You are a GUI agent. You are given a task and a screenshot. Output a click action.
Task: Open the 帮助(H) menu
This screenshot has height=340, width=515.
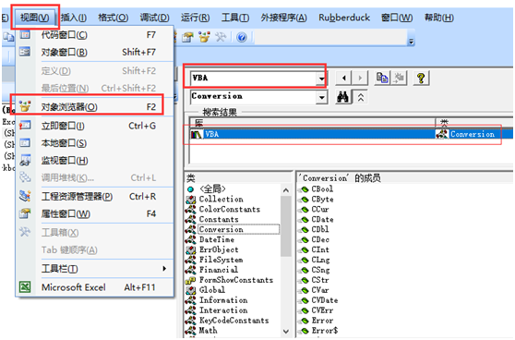pyautogui.click(x=438, y=18)
